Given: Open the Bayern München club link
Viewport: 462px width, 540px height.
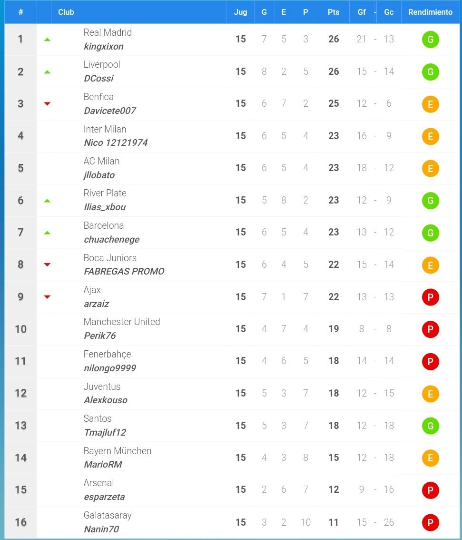Looking at the screenshot, I should pyautogui.click(x=117, y=451).
